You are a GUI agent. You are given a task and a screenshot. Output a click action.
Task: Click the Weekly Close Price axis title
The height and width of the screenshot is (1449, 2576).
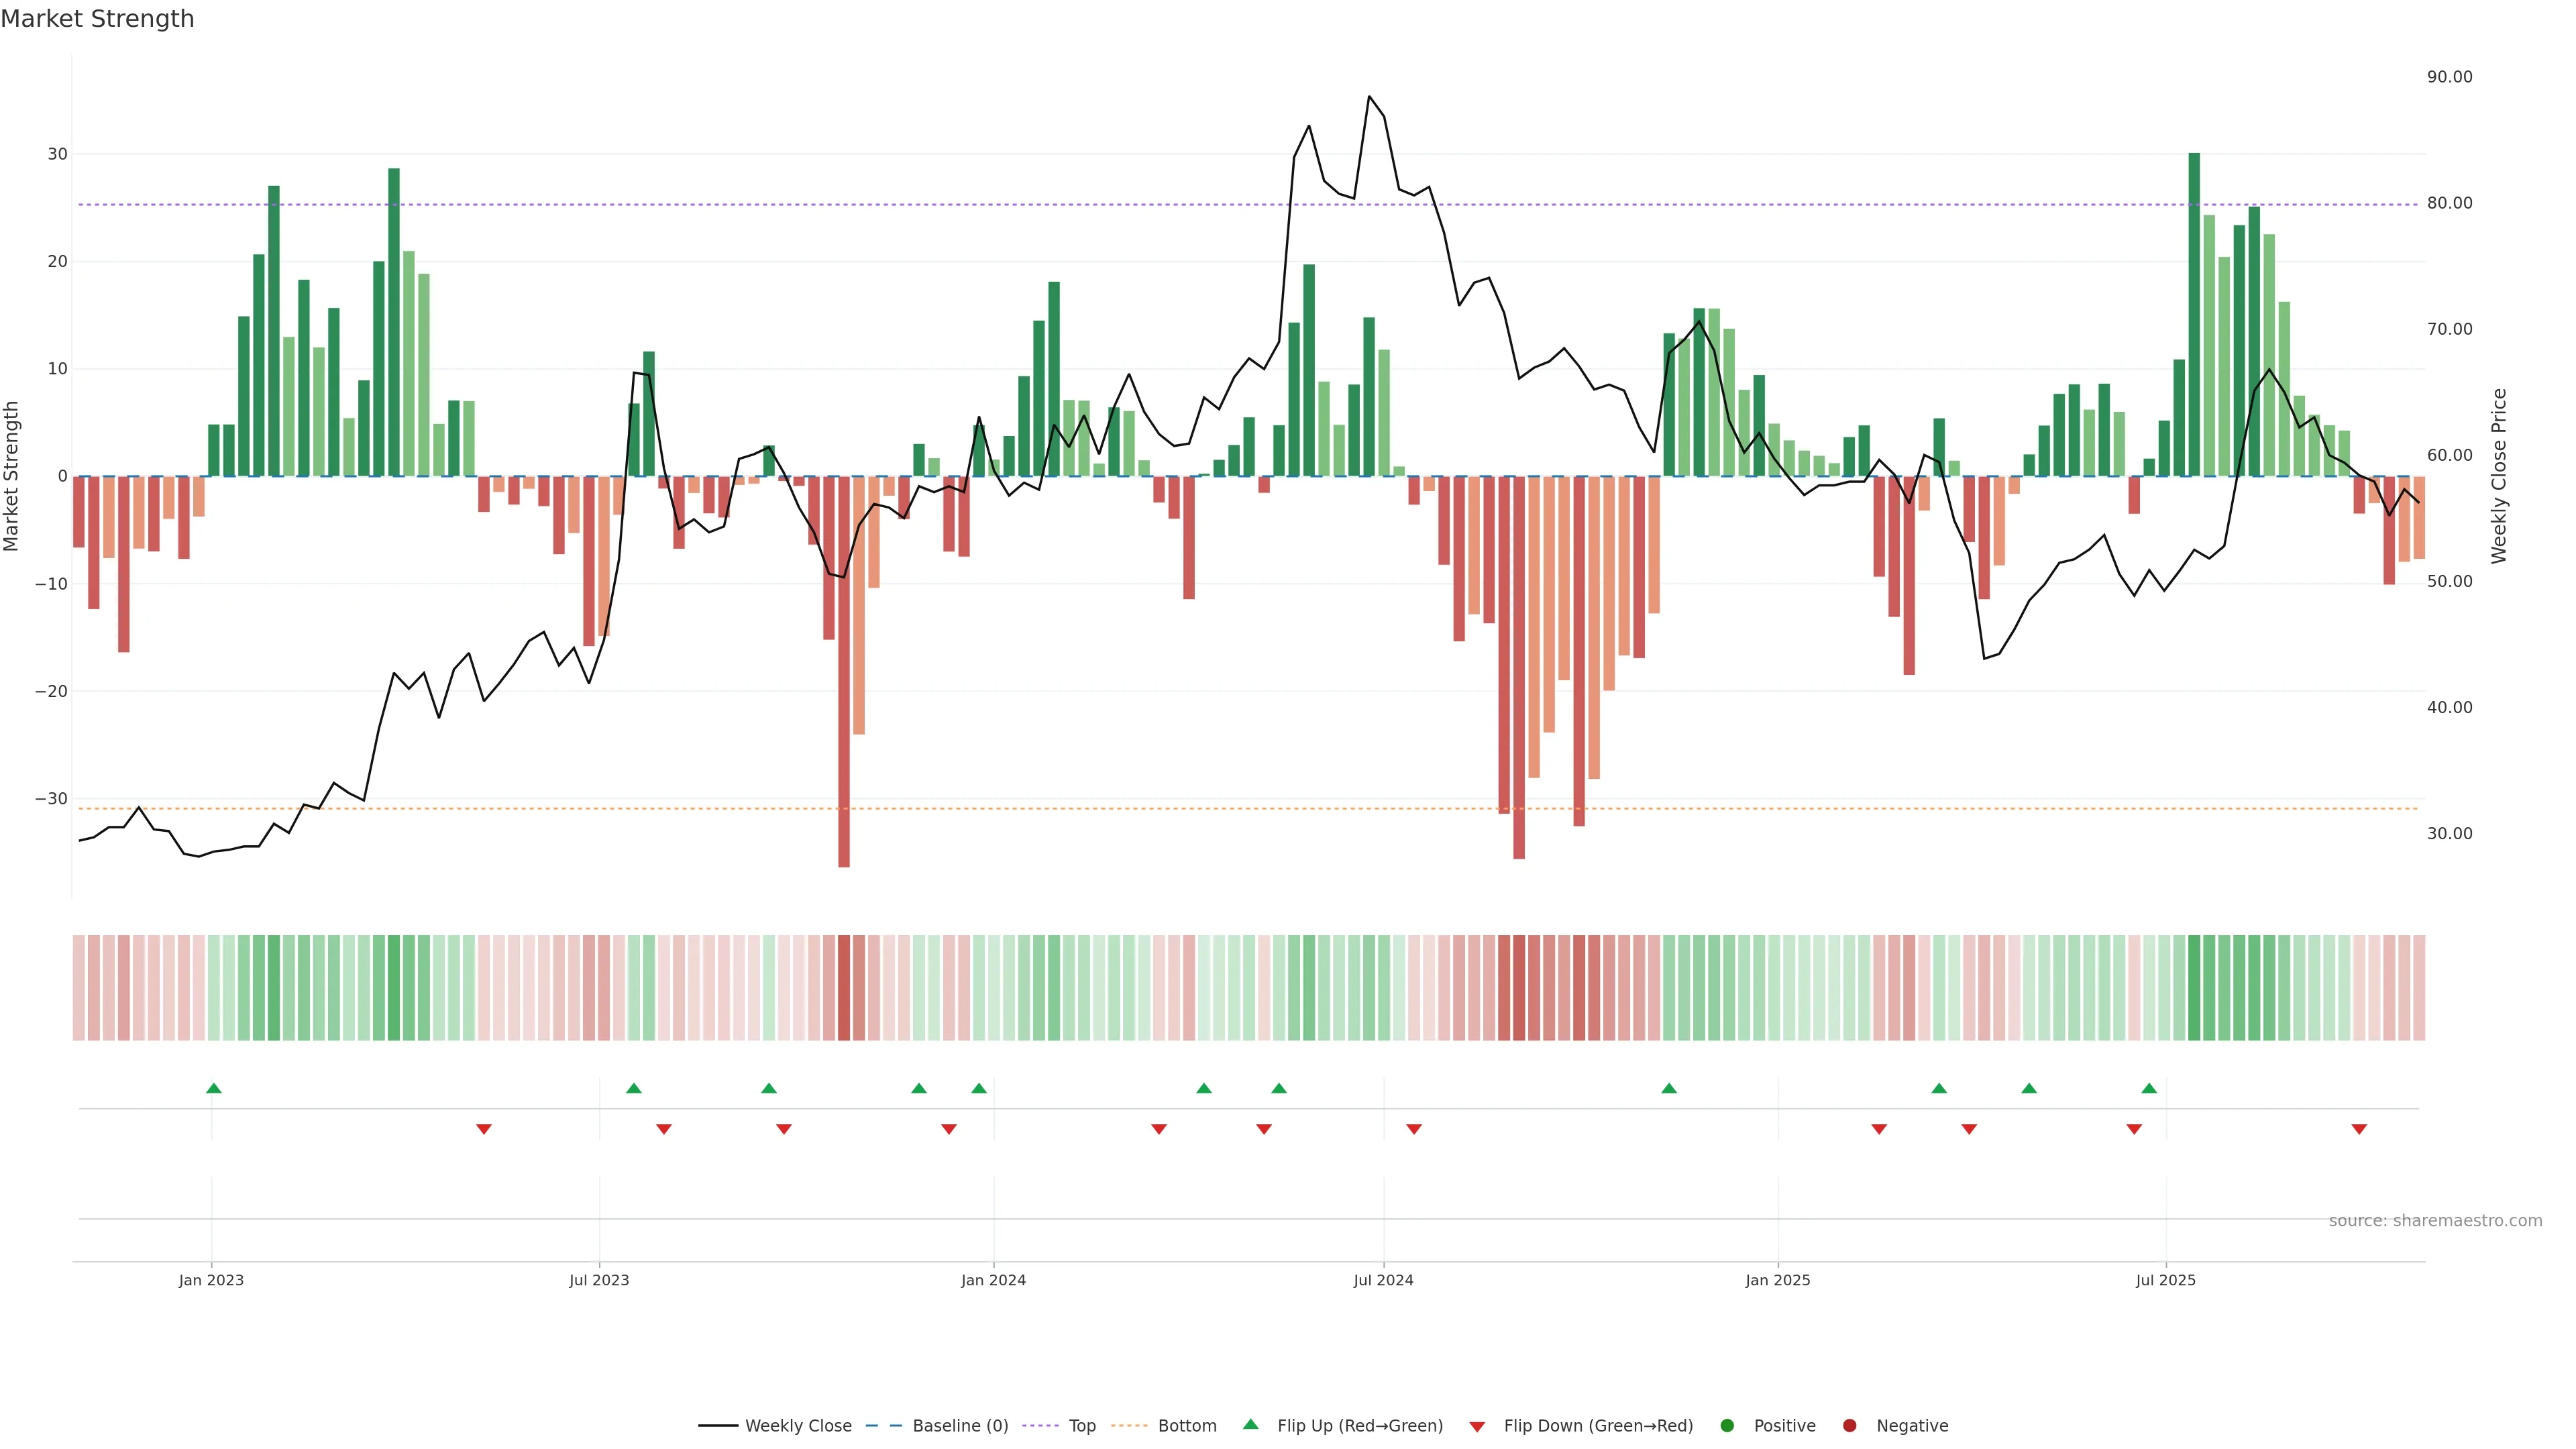2499,476
